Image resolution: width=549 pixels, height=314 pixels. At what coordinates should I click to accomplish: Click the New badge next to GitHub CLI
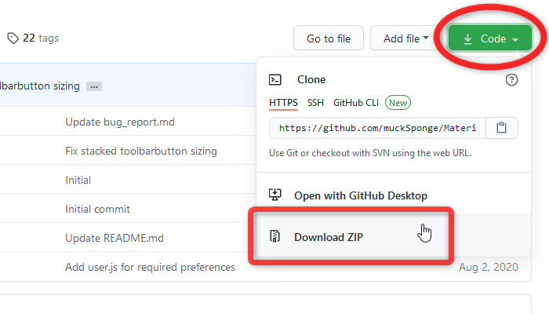398,103
